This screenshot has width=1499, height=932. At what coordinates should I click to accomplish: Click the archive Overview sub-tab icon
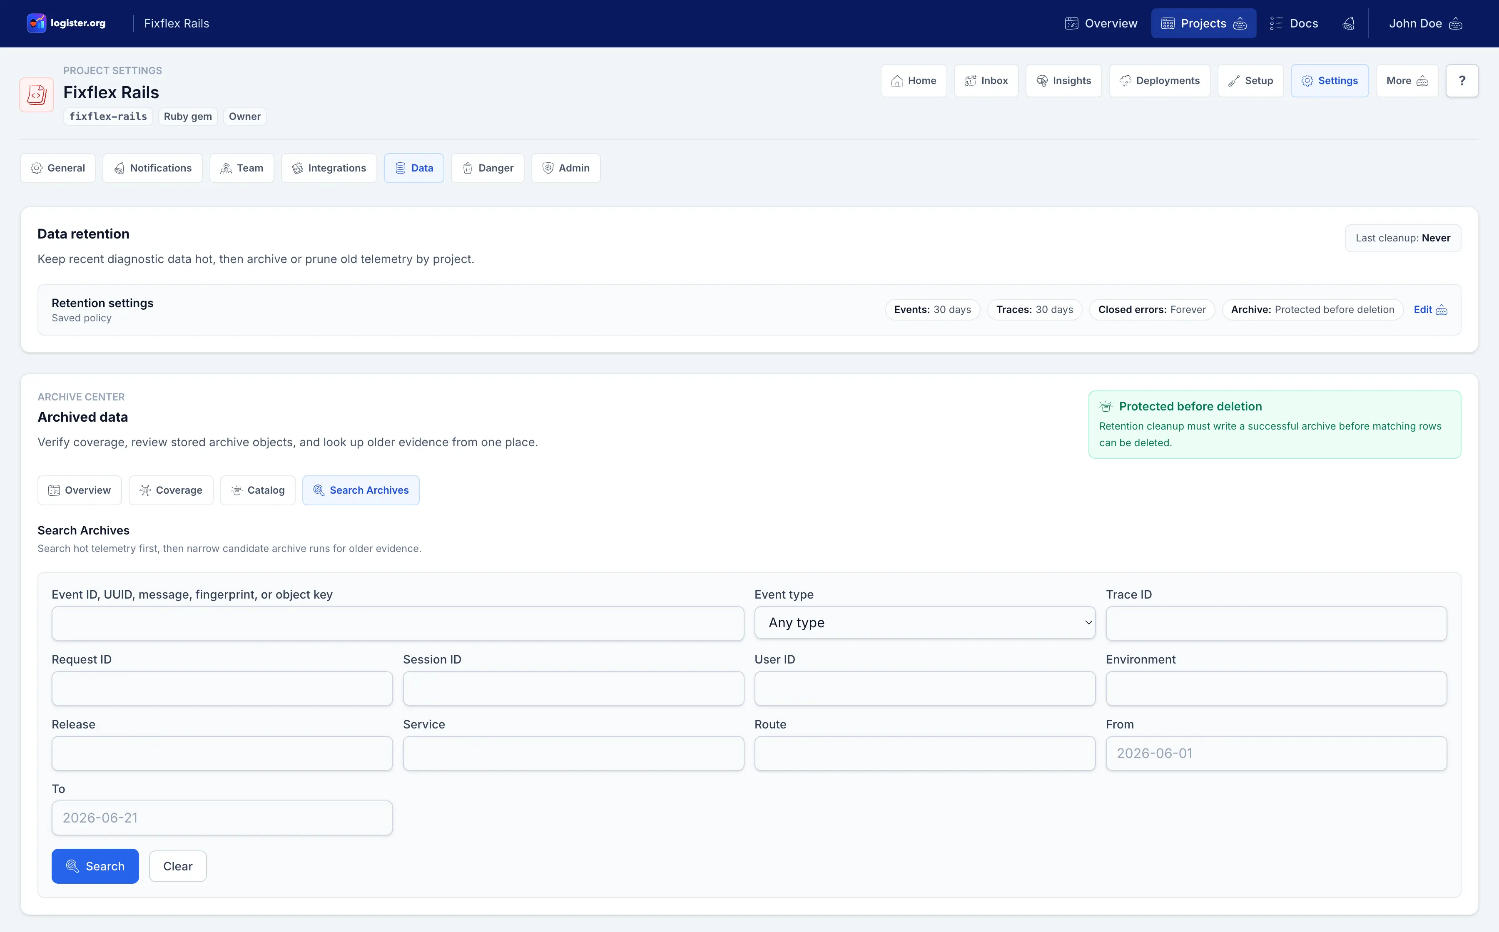pyautogui.click(x=54, y=490)
